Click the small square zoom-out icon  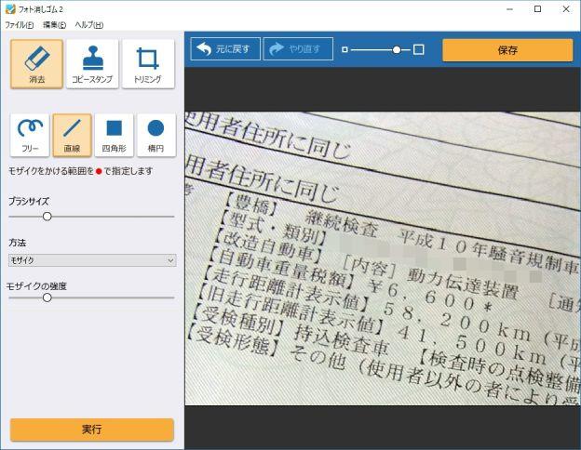click(345, 49)
